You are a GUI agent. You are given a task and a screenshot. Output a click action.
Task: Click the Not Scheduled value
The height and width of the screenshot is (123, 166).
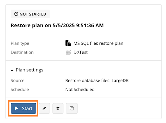80,90
